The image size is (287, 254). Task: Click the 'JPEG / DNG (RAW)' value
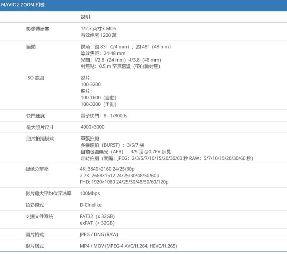tap(99, 235)
